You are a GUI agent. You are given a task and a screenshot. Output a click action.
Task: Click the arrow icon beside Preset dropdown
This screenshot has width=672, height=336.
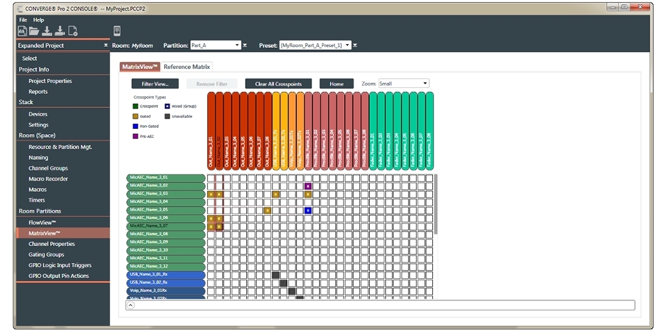coord(355,45)
